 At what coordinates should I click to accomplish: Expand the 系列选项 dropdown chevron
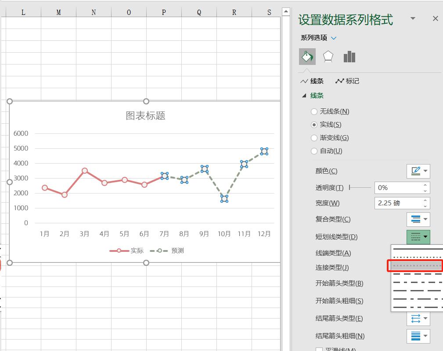point(334,38)
